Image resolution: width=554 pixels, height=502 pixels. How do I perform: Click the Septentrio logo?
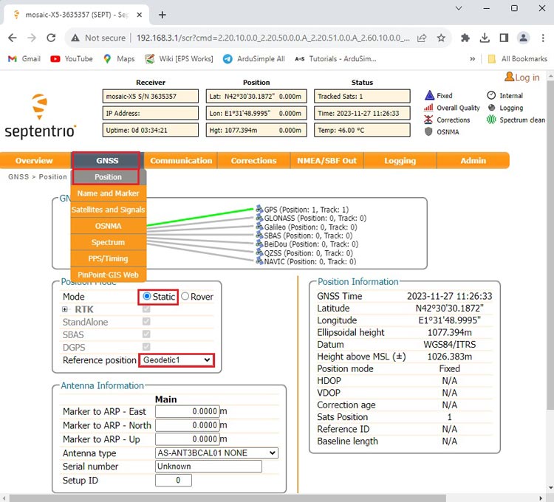coord(40,117)
